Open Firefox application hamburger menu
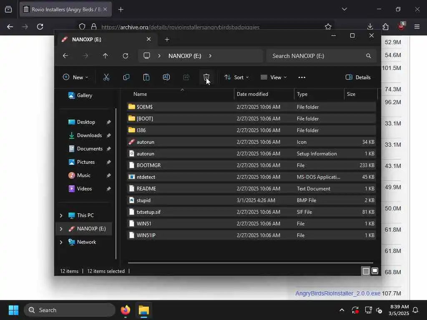 417,27
